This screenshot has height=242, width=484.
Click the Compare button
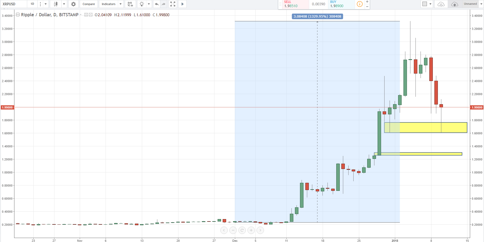(x=89, y=4)
